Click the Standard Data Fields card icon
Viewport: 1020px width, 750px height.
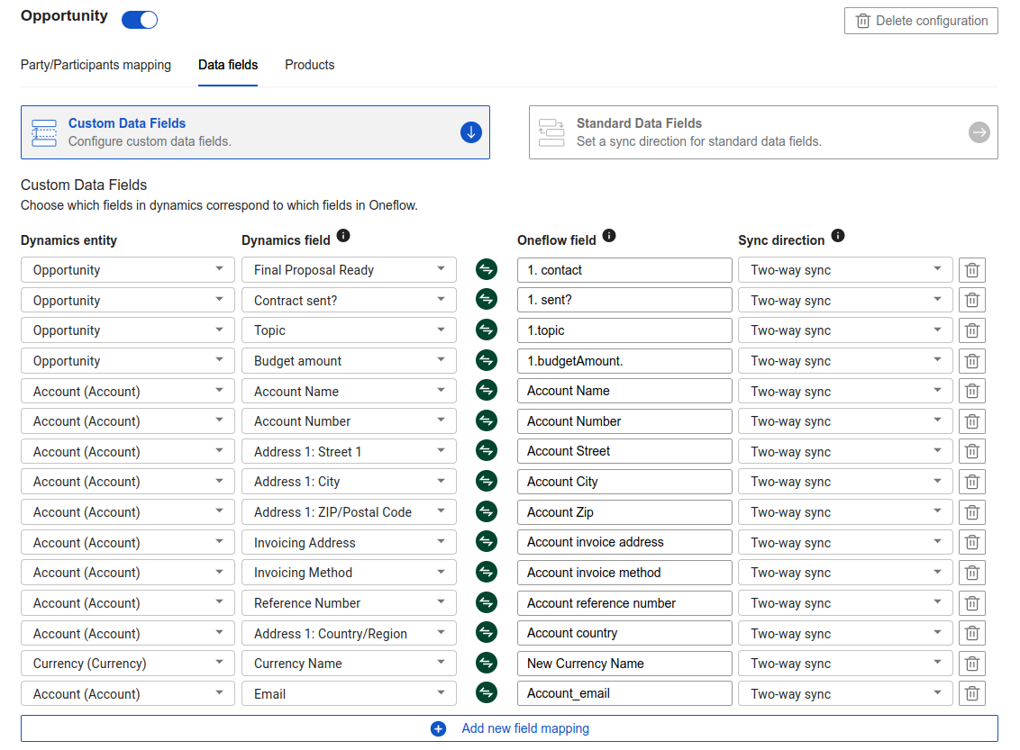tap(551, 132)
